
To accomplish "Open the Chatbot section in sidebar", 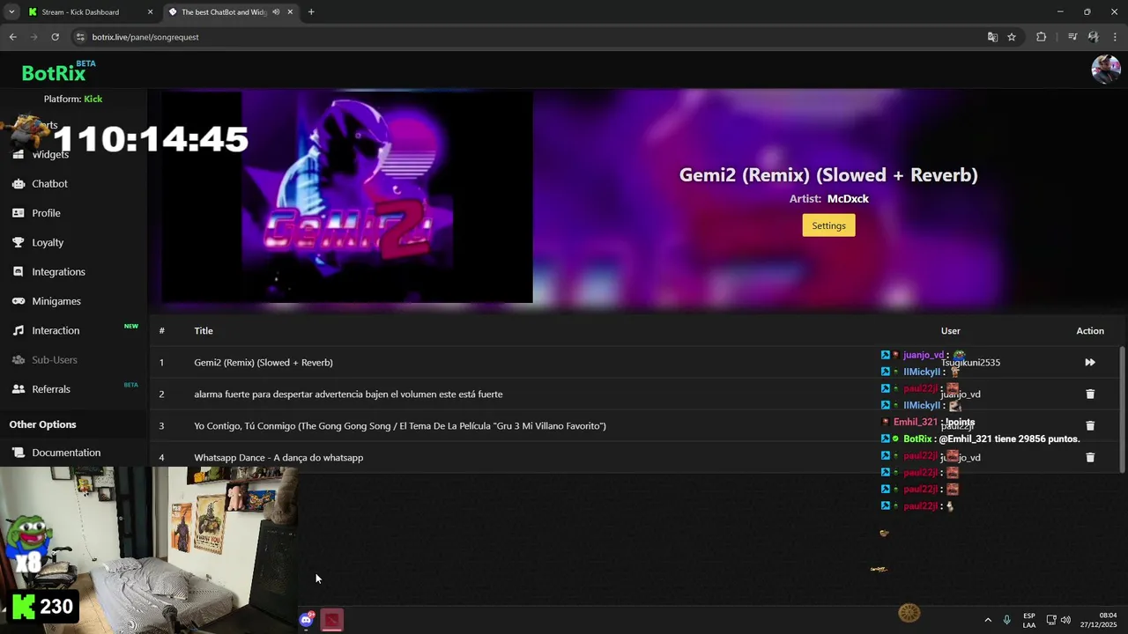I will point(49,184).
